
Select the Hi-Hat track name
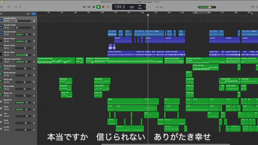coord(6,127)
